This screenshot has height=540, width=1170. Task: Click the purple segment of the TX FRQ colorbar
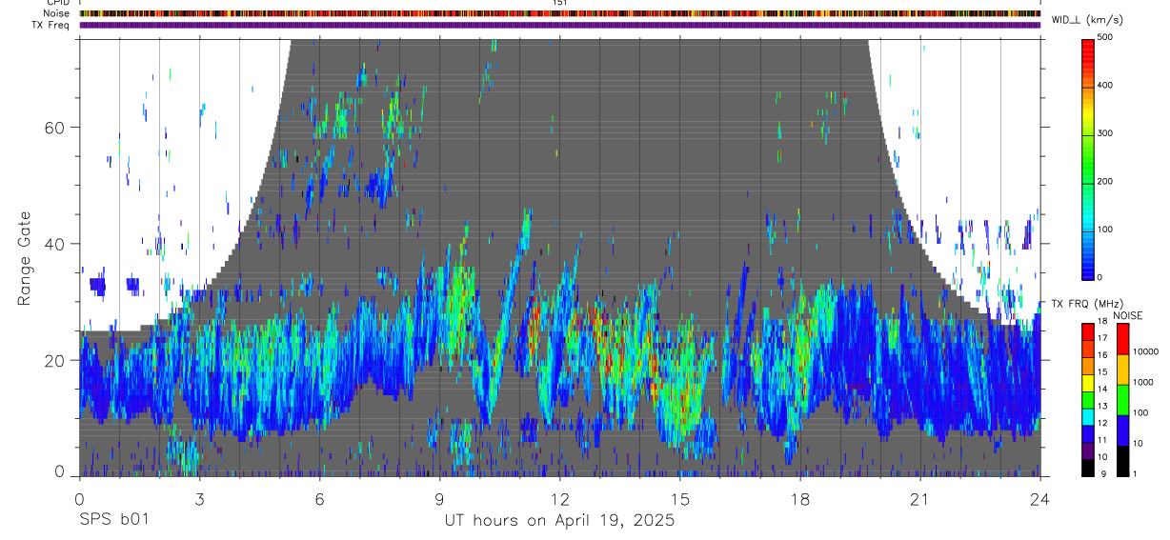pyautogui.click(x=1087, y=449)
